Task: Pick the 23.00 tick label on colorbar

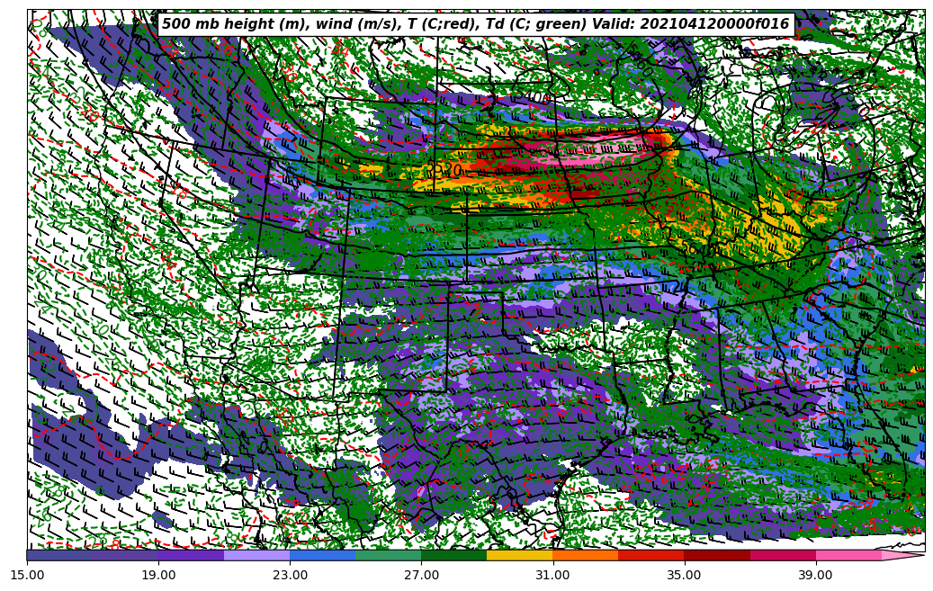Action: [290, 574]
